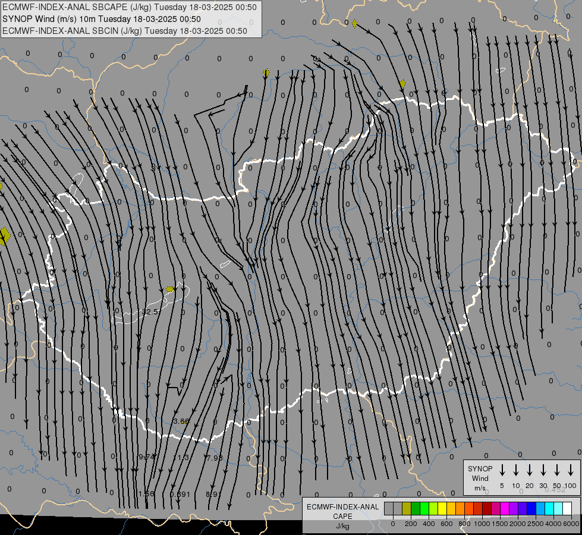Select the bright cyan swatch in CAPE legend
Screen dimensions: 582x535
(549, 508)
